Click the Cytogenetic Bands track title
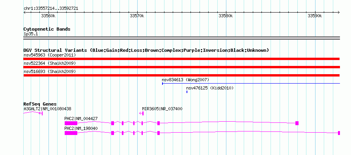 coord(47,29)
